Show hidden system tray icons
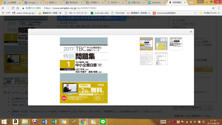 tap(169, 122)
